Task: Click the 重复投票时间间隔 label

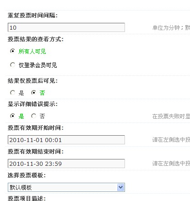Action: [33, 16]
